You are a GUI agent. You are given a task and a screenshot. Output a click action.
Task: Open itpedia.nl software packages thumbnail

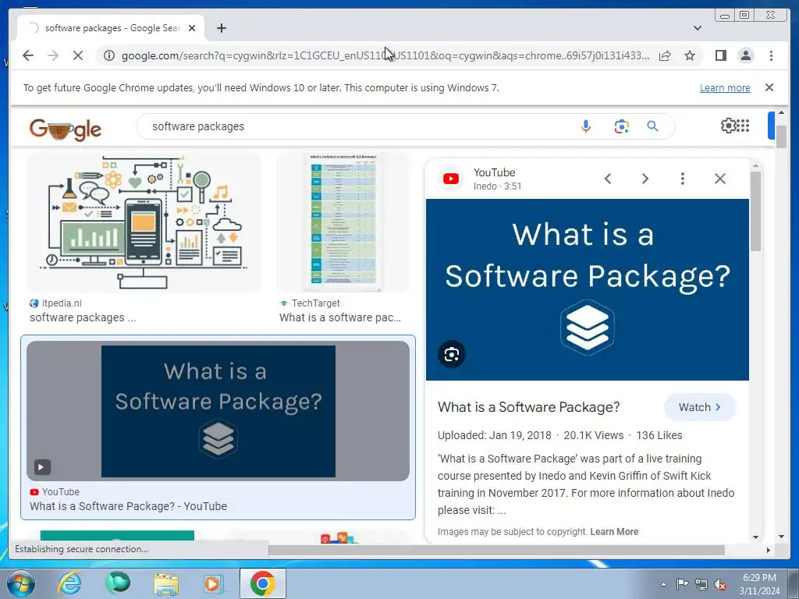144,223
